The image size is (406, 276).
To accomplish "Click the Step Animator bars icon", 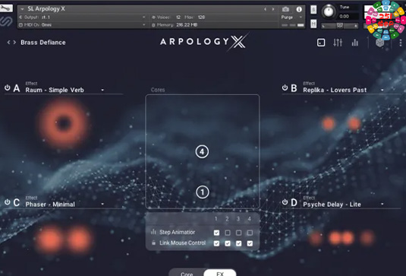I will point(153,232).
